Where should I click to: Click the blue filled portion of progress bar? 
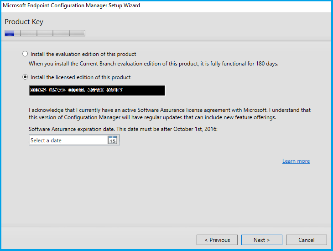point(10,33)
